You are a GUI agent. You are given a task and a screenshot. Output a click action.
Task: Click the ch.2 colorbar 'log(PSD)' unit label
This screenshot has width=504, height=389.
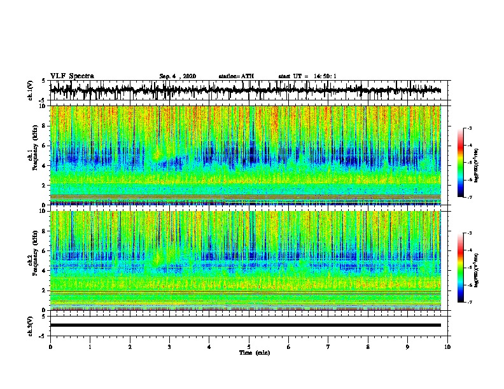click(477, 270)
